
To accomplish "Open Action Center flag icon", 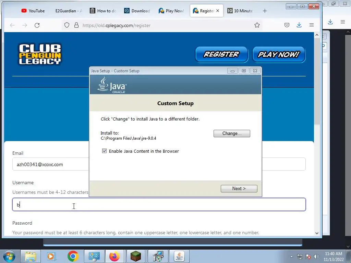I will pos(308,256).
